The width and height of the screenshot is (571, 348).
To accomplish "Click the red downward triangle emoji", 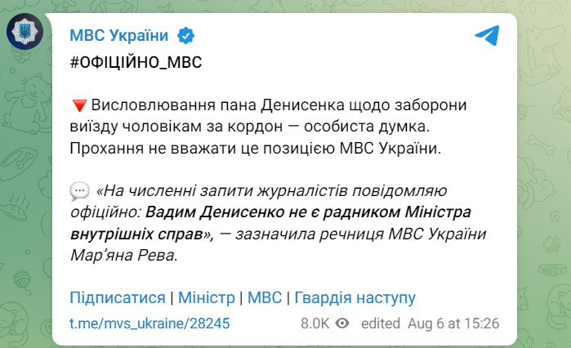I will (x=79, y=107).
